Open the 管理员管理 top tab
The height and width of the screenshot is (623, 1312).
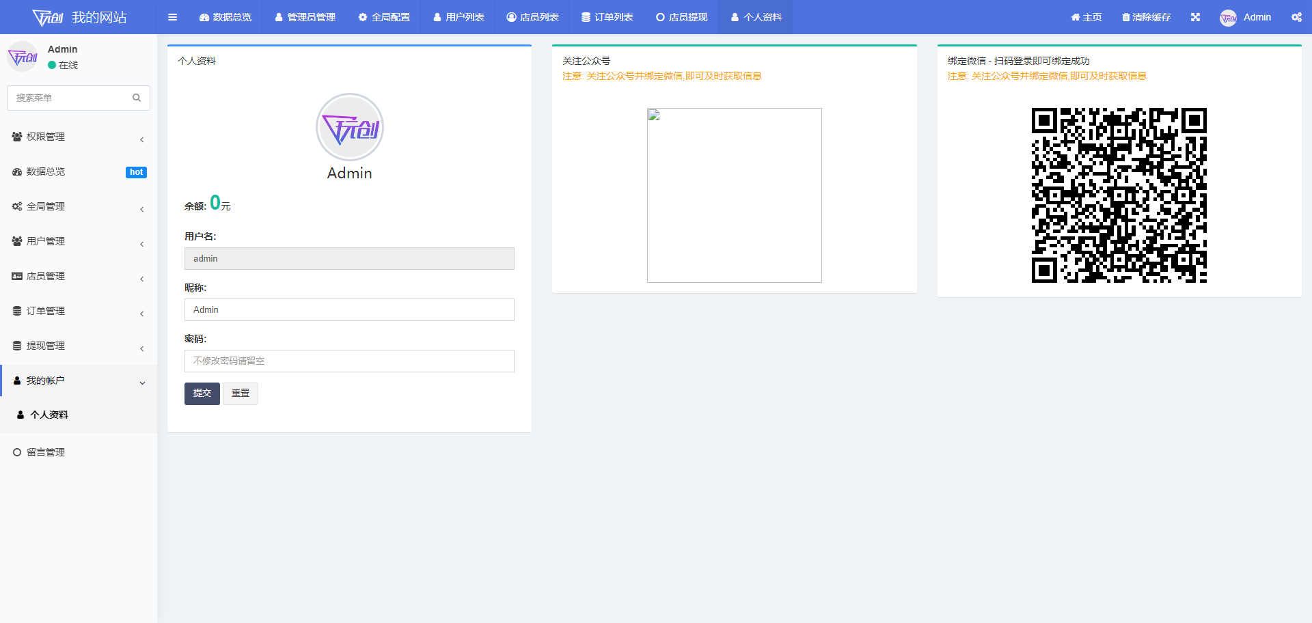[x=305, y=17]
